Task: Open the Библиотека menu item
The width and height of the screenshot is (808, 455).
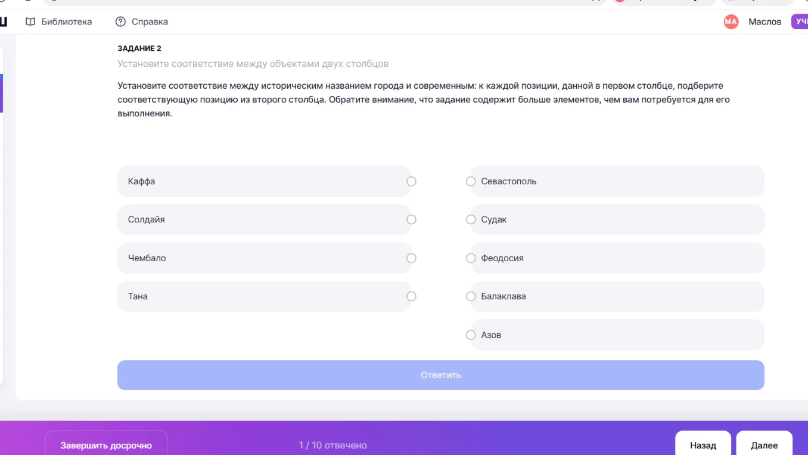Action: (59, 21)
